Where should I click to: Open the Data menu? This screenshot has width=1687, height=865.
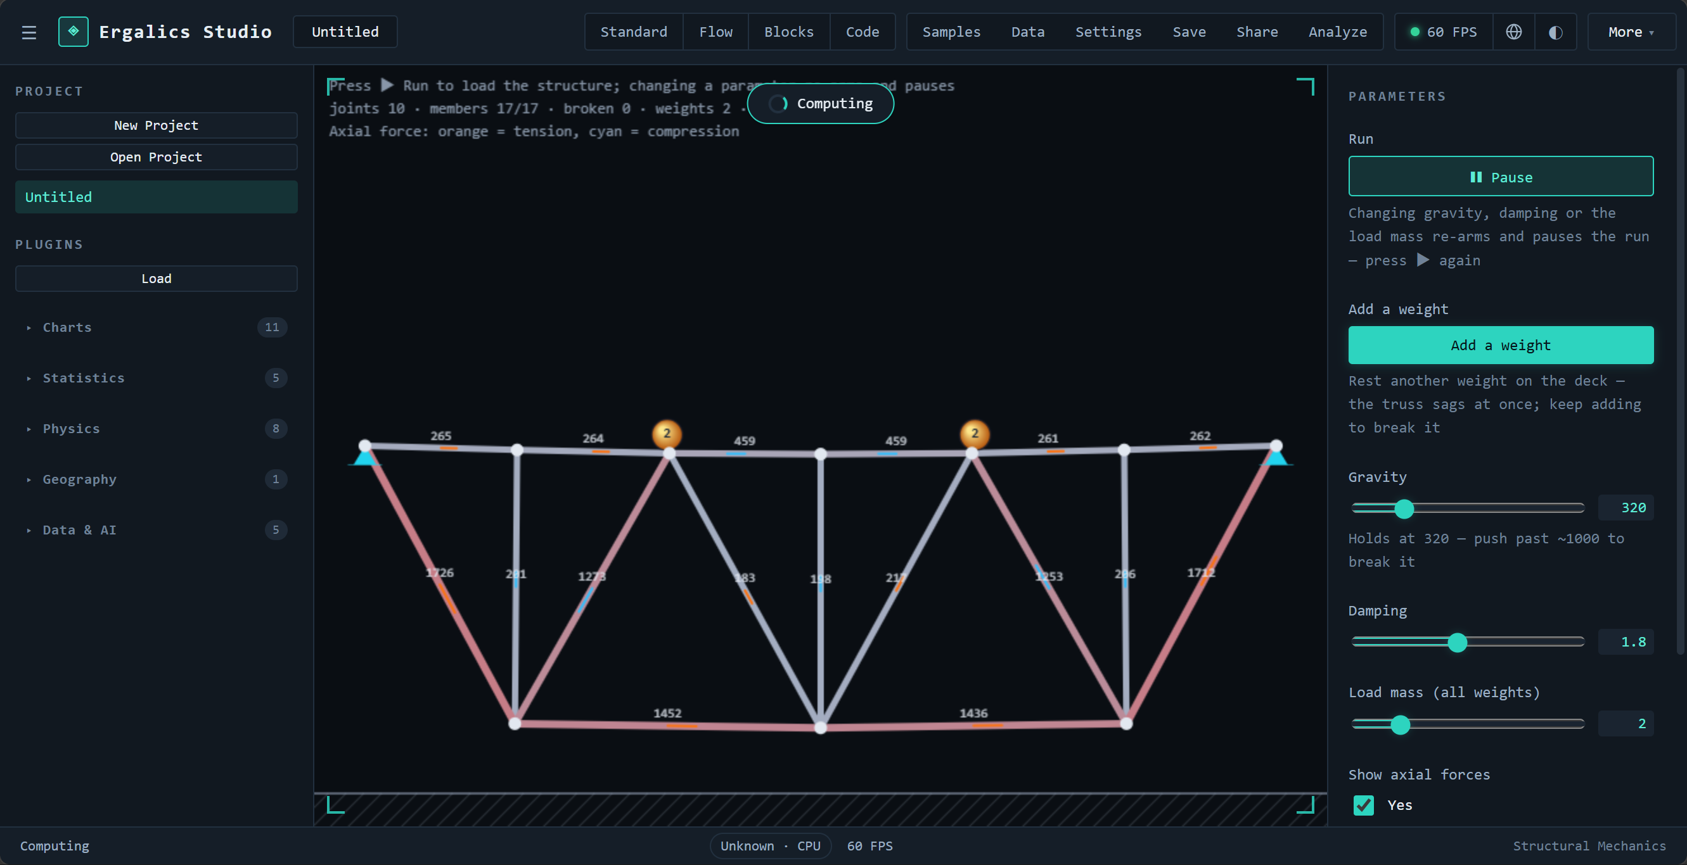coord(1027,32)
